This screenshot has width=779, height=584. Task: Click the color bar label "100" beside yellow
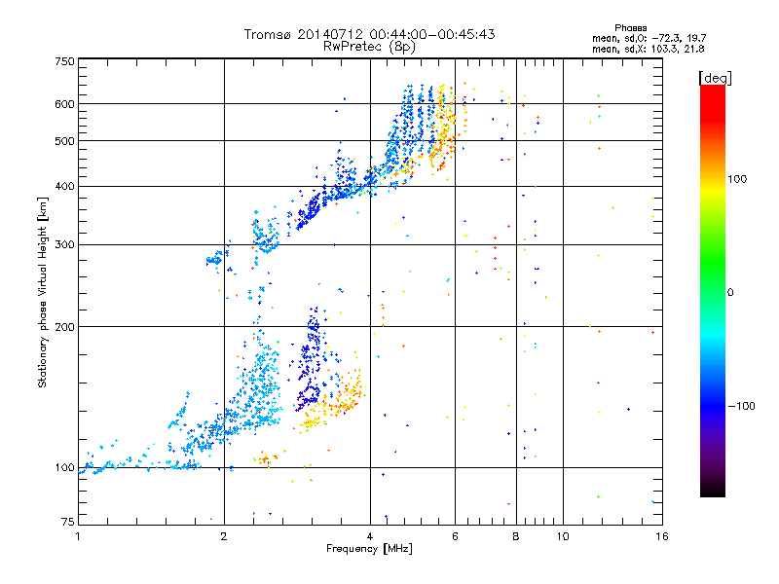(x=737, y=179)
